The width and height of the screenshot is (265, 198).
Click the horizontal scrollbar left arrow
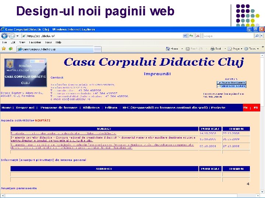pyautogui.click(x=2, y=196)
